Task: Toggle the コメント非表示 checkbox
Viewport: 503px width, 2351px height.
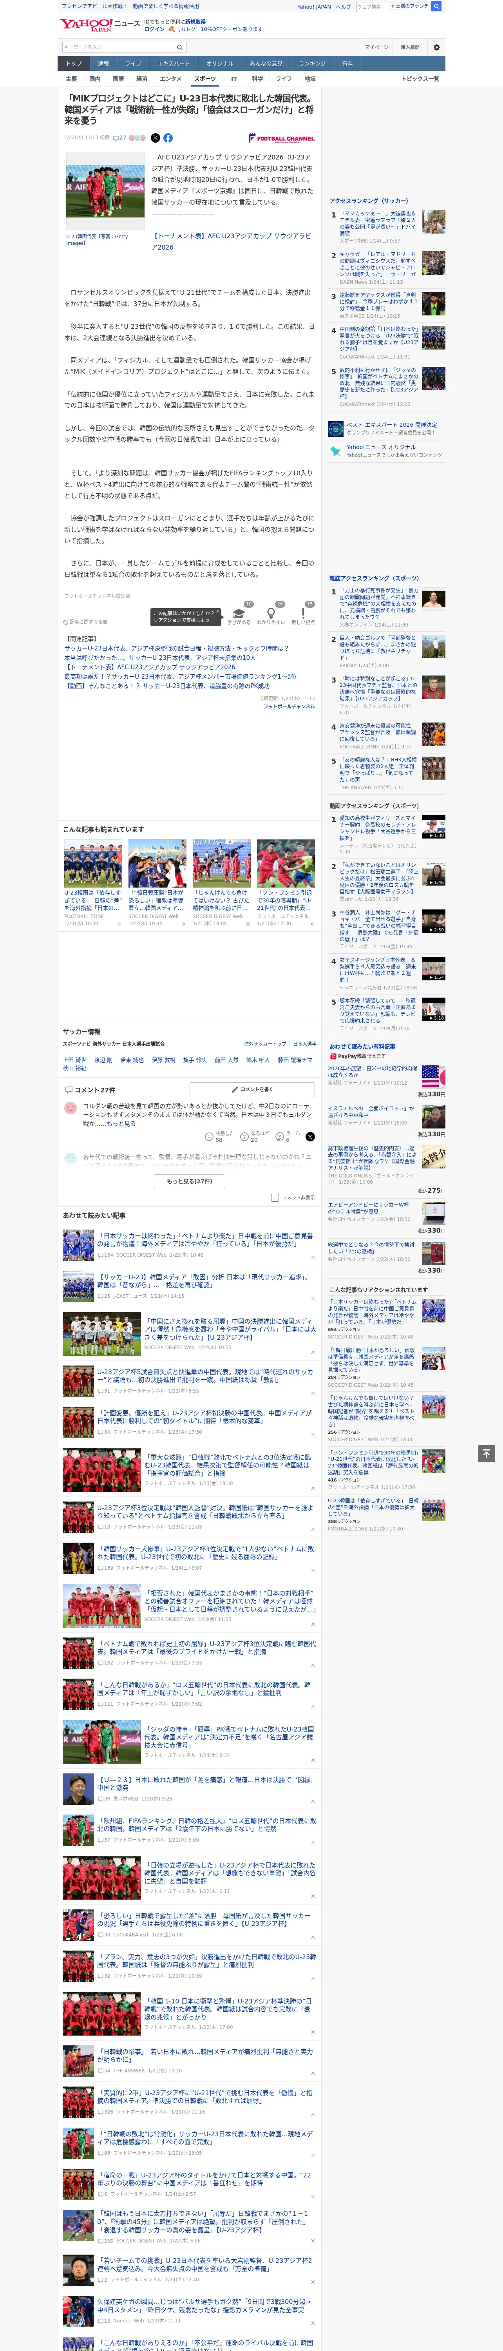Action: 275,1197
